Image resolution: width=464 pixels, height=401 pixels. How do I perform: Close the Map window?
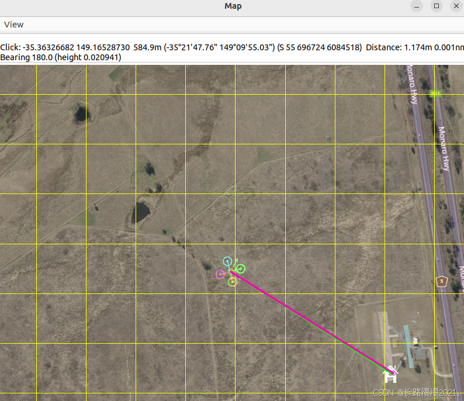pos(456,6)
